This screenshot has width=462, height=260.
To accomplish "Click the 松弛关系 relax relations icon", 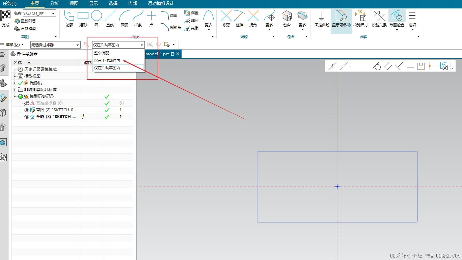I will (x=379, y=16).
